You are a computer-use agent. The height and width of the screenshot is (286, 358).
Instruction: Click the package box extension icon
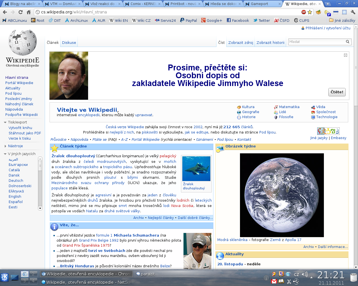pos(318,12)
